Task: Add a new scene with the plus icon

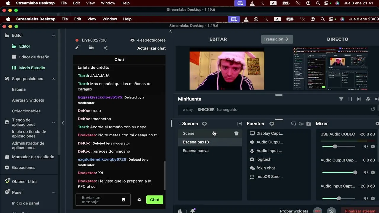Action: pyautogui.click(x=204, y=124)
